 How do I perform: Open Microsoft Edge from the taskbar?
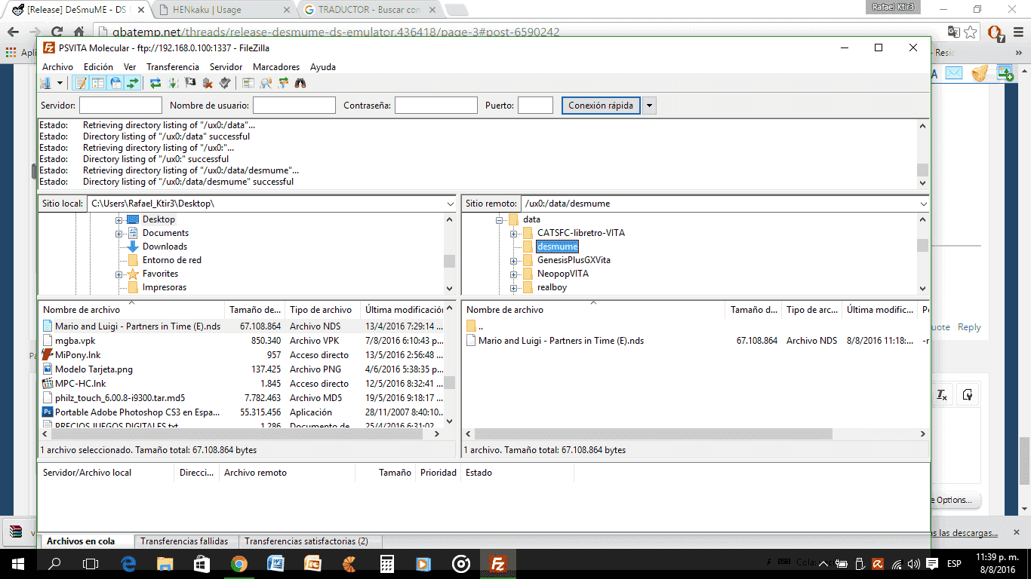(129, 564)
